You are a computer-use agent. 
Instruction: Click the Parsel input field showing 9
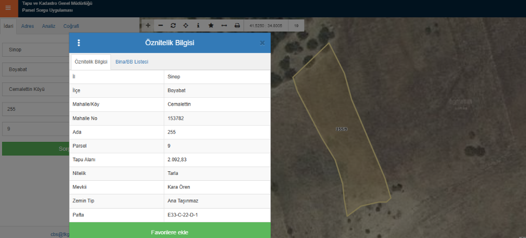tap(36, 129)
